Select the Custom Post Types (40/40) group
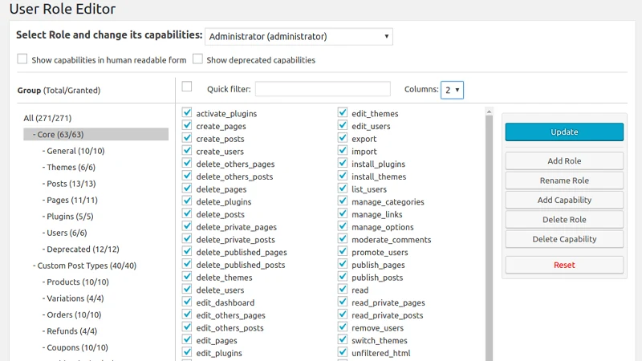This screenshot has height=361, width=642. [85, 266]
